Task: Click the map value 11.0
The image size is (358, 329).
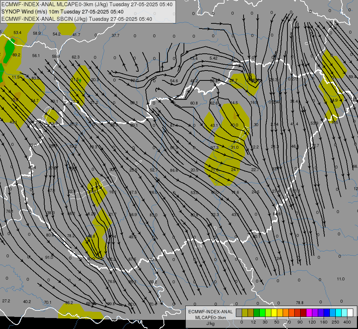Action: (x=341, y=279)
